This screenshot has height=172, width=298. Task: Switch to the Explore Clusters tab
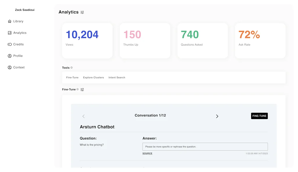pyautogui.click(x=93, y=77)
